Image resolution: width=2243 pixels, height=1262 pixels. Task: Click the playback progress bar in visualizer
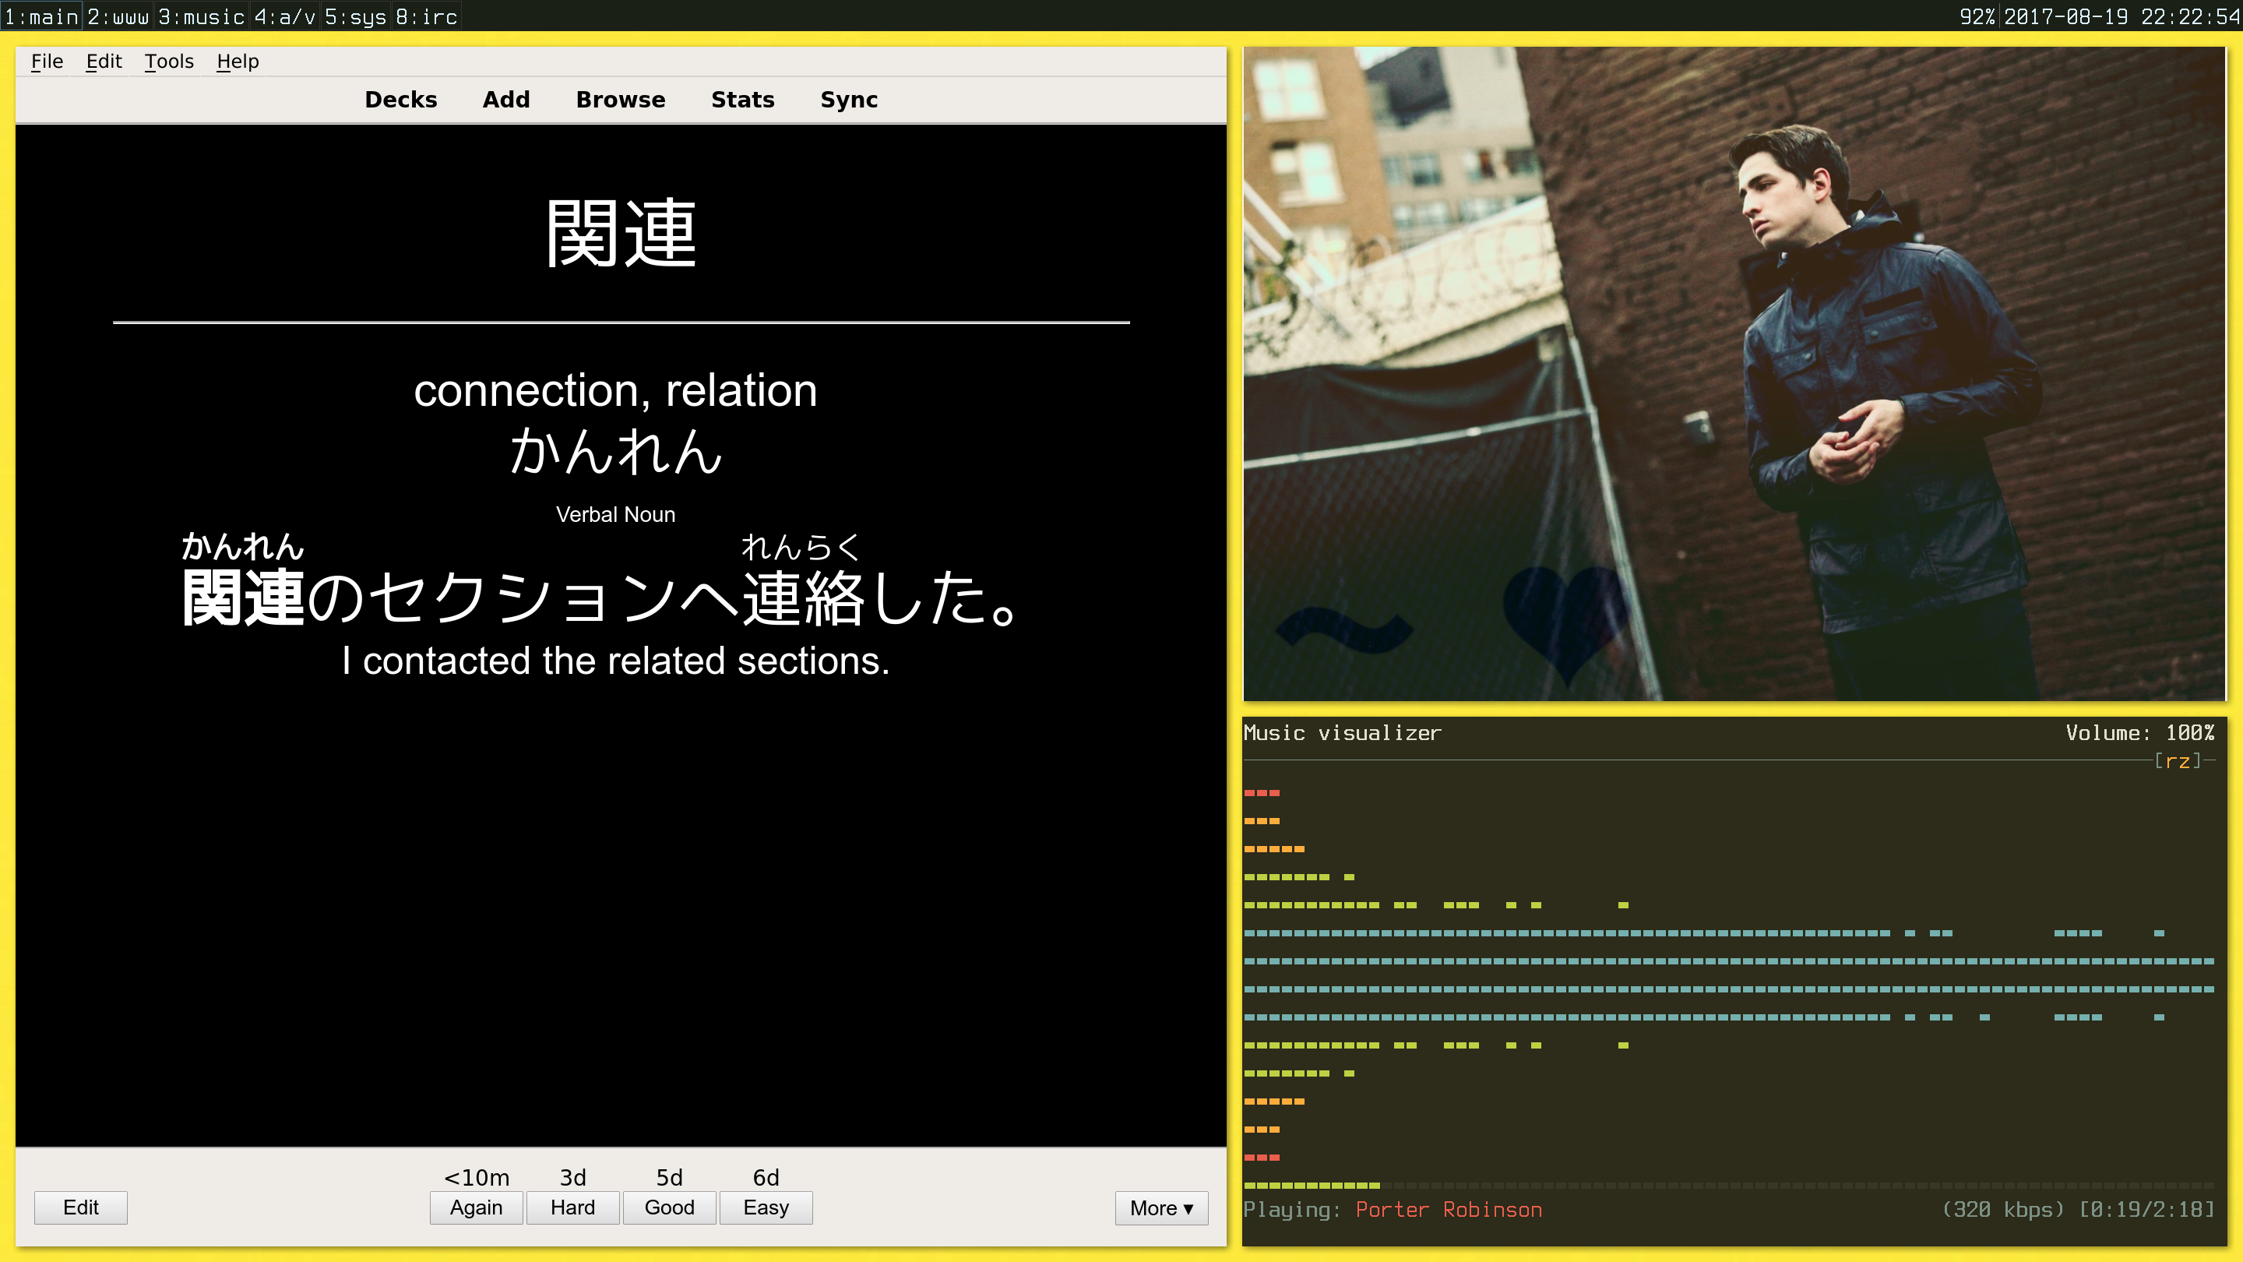[x=1728, y=1186]
